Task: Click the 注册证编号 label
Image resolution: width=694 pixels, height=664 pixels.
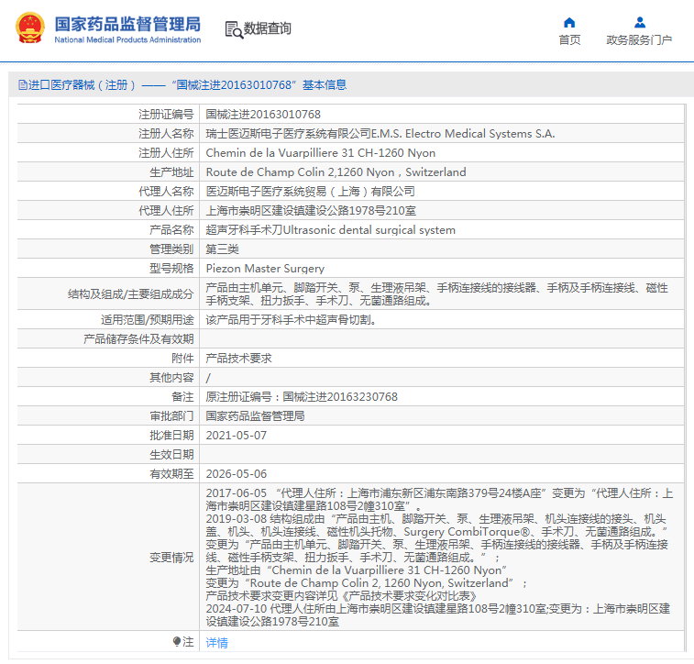Action: coord(166,115)
